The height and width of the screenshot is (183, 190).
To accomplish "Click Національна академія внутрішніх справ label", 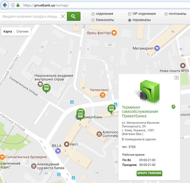I will pyautogui.click(x=54, y=77).
